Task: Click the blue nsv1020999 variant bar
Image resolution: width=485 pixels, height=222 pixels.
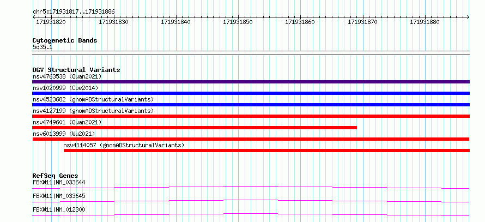Action: pyautogui.click(x=251, y=93)
